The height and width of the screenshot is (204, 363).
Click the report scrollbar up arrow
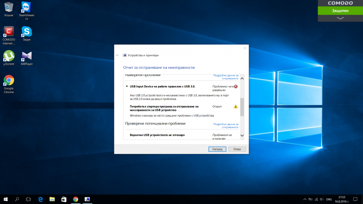pyautogui.click(x=242, y=79)
